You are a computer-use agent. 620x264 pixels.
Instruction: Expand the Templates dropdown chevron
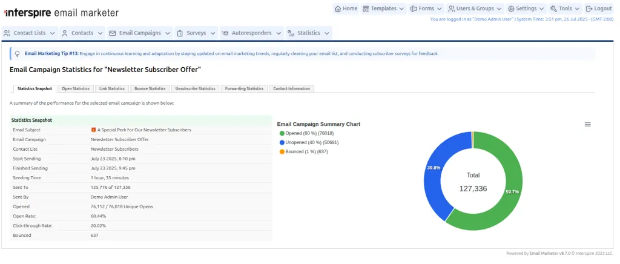[x=401, y=8]
